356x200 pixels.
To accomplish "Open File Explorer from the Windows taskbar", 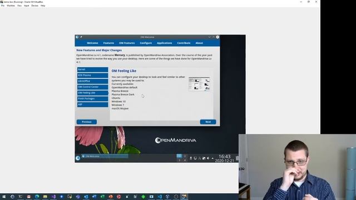I will 45,197.
